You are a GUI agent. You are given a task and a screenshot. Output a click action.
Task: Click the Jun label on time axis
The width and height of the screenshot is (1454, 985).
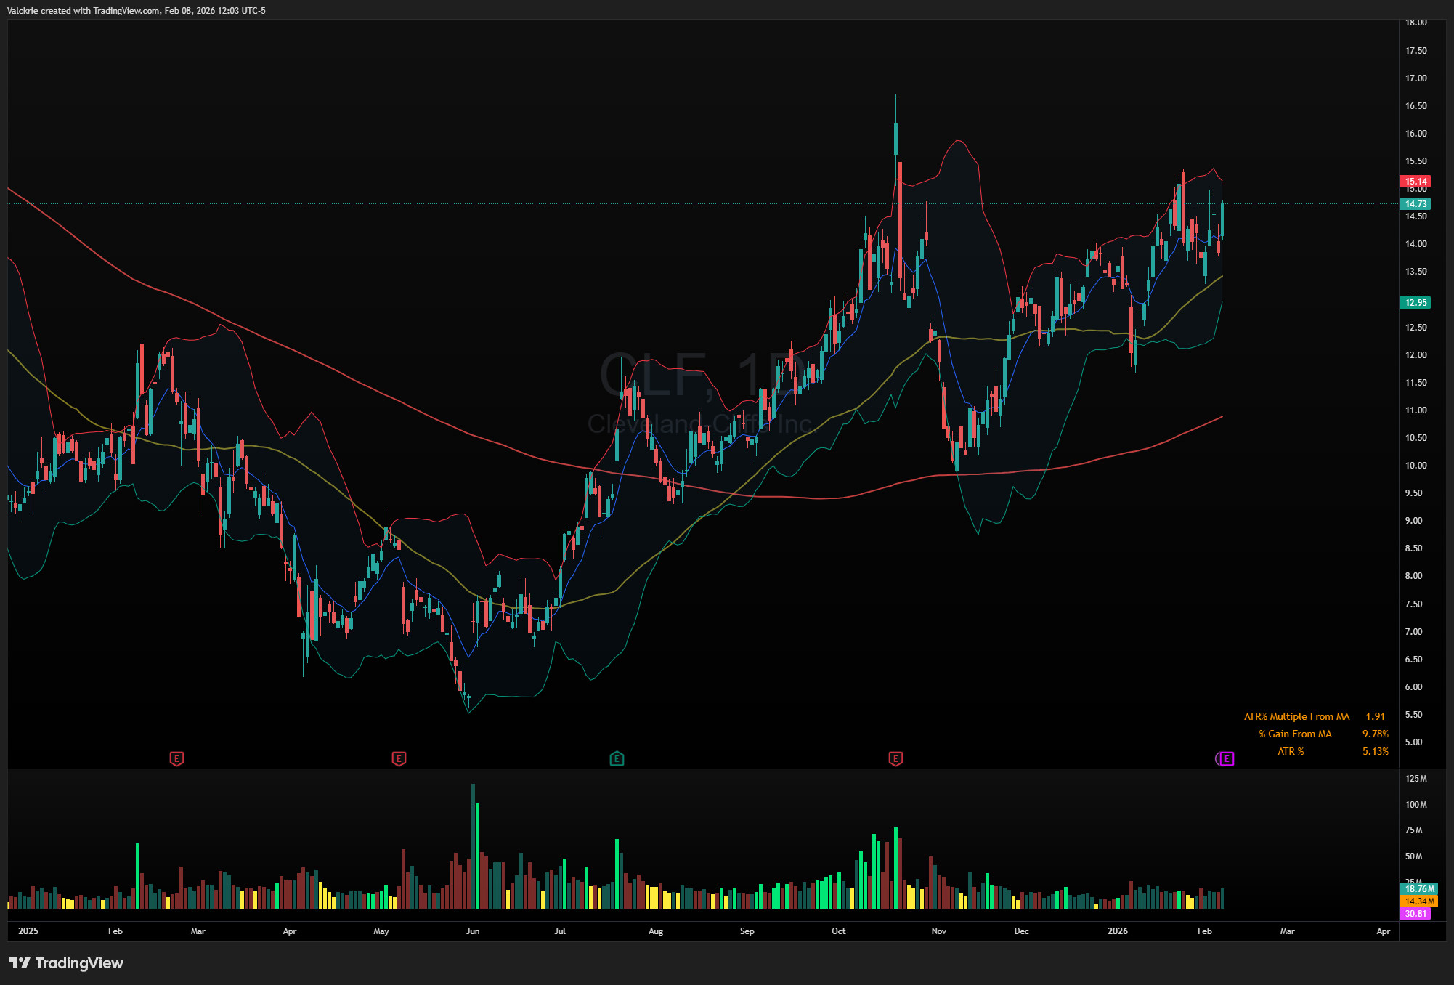(x=473, y=931)
